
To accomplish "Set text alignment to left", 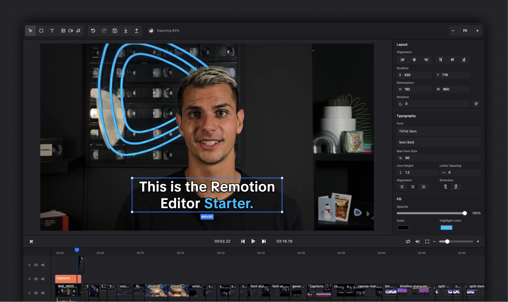I will [x=402, y=187].
